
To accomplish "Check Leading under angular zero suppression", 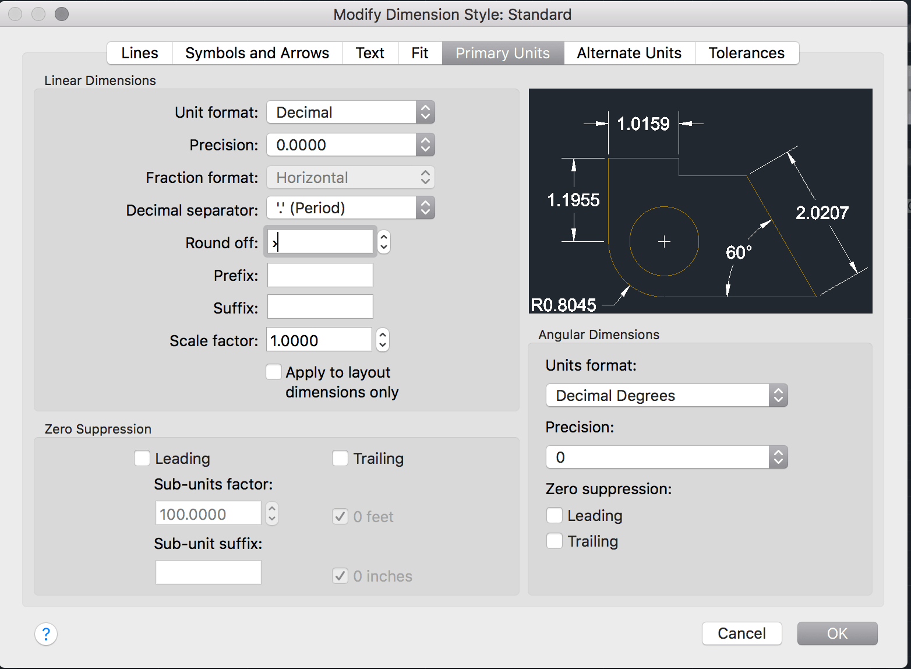I will tap(555, 515).
